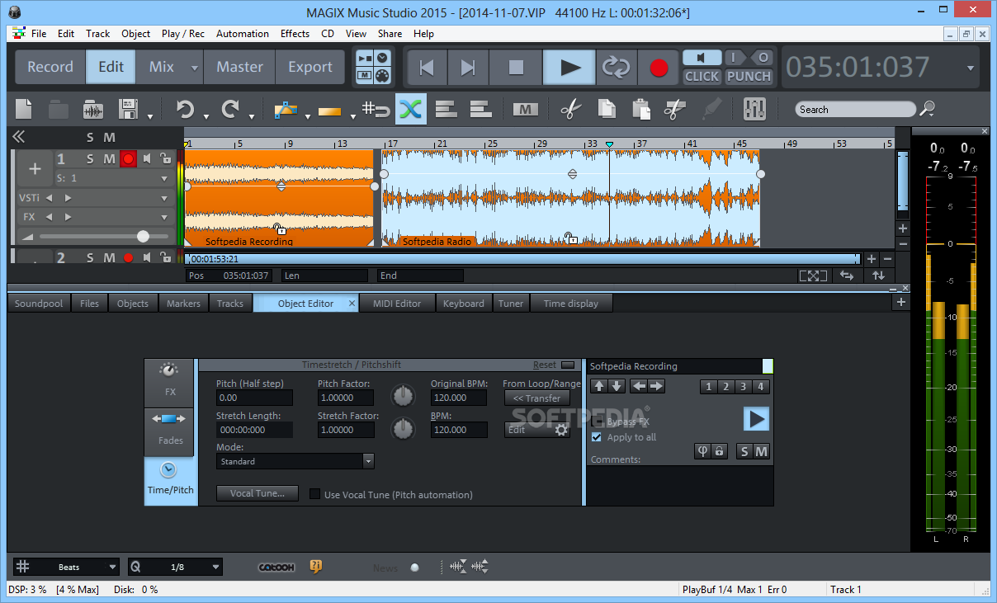Open the Effects menu
The height and width of the screenshot is (603, 997).
point(295,34)
